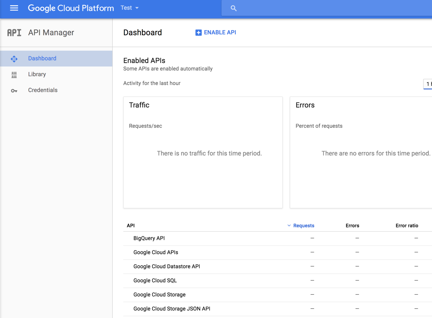Open Google Cloud Datastore API
Screen dimensions: 432x318
(277, 266)
